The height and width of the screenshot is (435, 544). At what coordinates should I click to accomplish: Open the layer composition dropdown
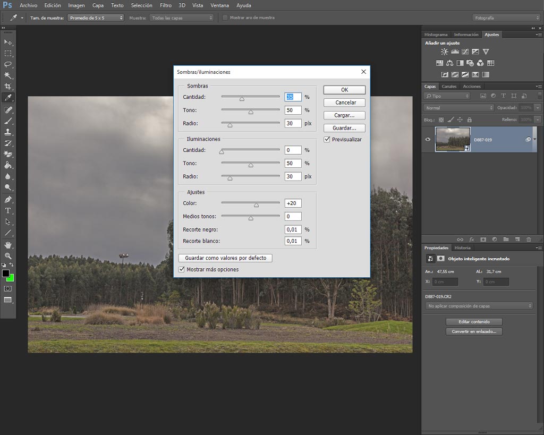pyautogui.click(x=479, y=306)
